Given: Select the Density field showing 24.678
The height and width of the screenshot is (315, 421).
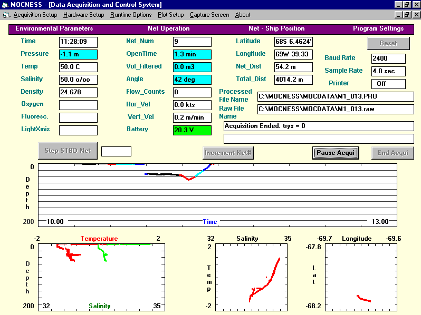Looking at the screenshot, I should pyautogui.click(x=78, y=92).
